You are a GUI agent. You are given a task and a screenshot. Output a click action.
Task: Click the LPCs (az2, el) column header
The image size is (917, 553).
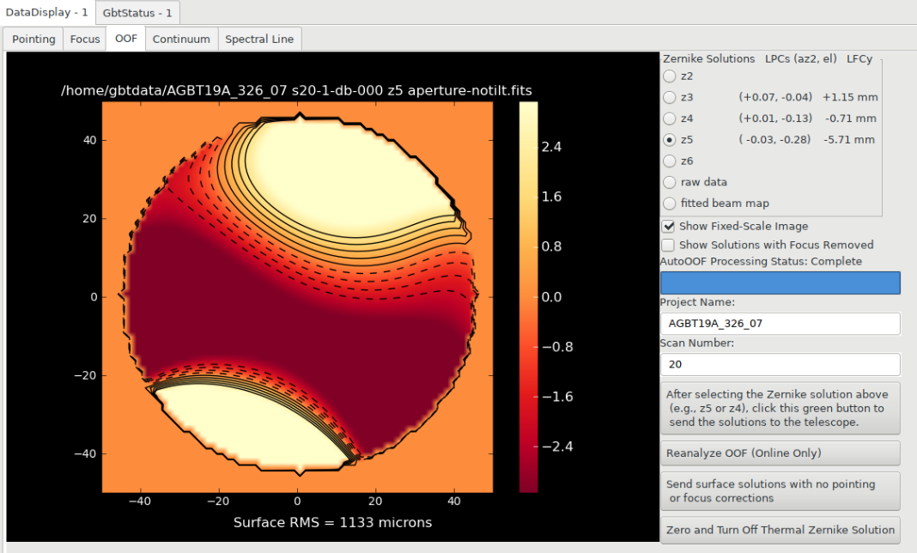tap(800, 59)
